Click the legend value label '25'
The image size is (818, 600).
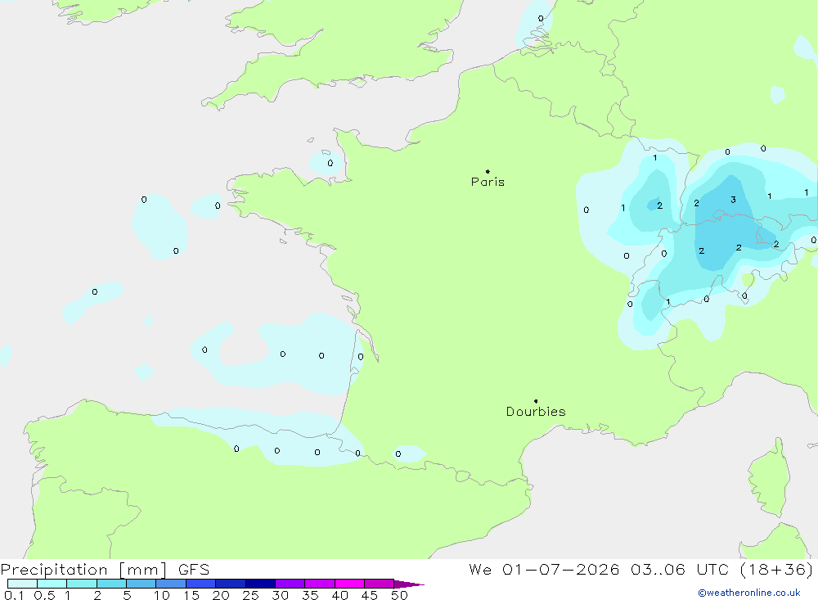tap(250, 595)
